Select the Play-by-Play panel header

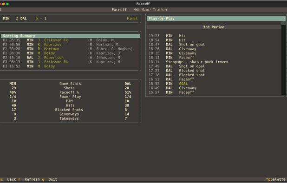[216, 18]
